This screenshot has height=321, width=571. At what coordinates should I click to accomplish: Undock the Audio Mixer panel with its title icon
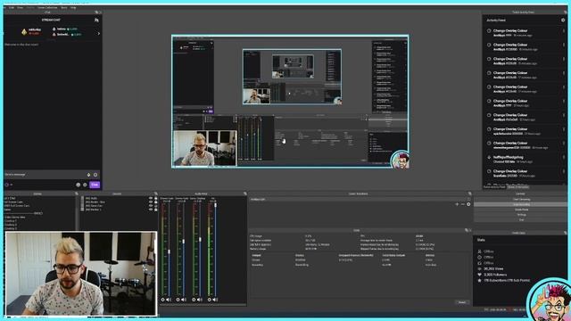[x=245, y=193]
